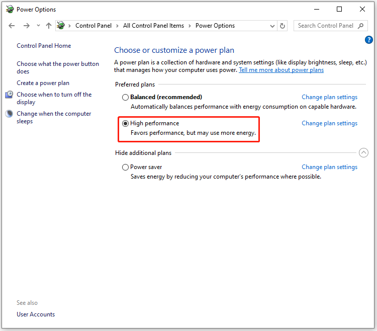The image size is (377, 331).
Task: Select the Balanced (recommended) power plan
Action: tap(125, 97)
